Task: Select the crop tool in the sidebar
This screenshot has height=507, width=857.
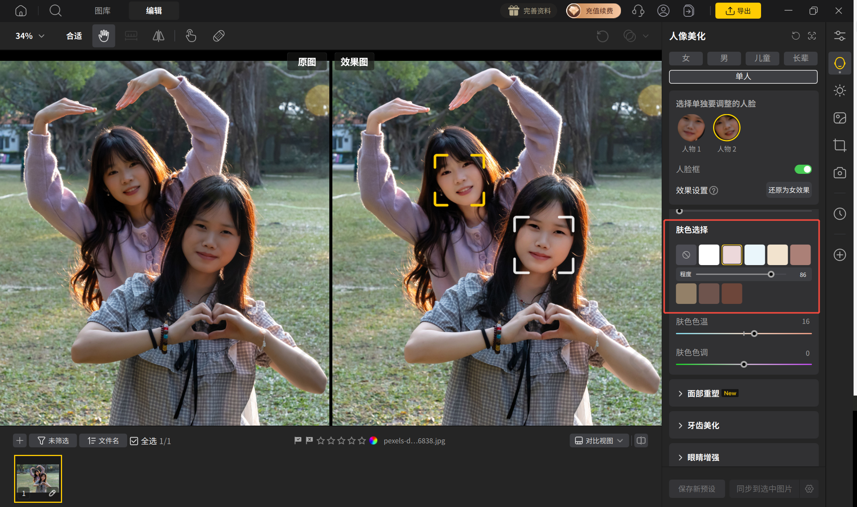Action: 839,145
